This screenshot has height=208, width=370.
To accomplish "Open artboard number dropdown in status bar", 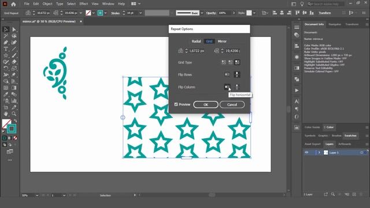I will point(64,195).
